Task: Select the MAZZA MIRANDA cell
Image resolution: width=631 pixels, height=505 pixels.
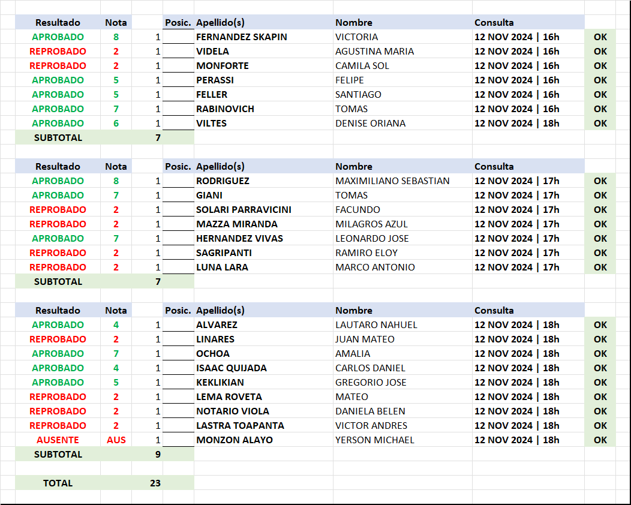Action: [263, 224]
